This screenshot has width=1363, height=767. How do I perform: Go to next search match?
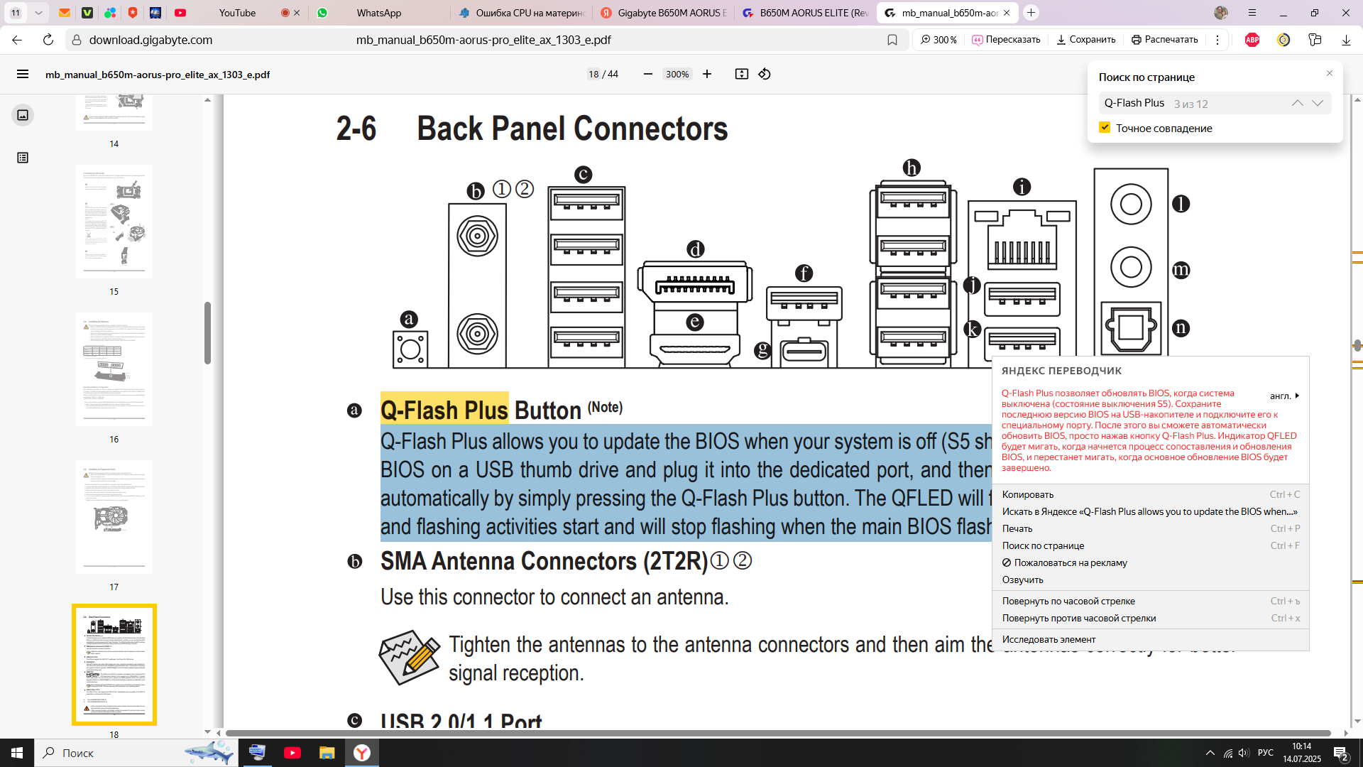(x=1318, y=103)
